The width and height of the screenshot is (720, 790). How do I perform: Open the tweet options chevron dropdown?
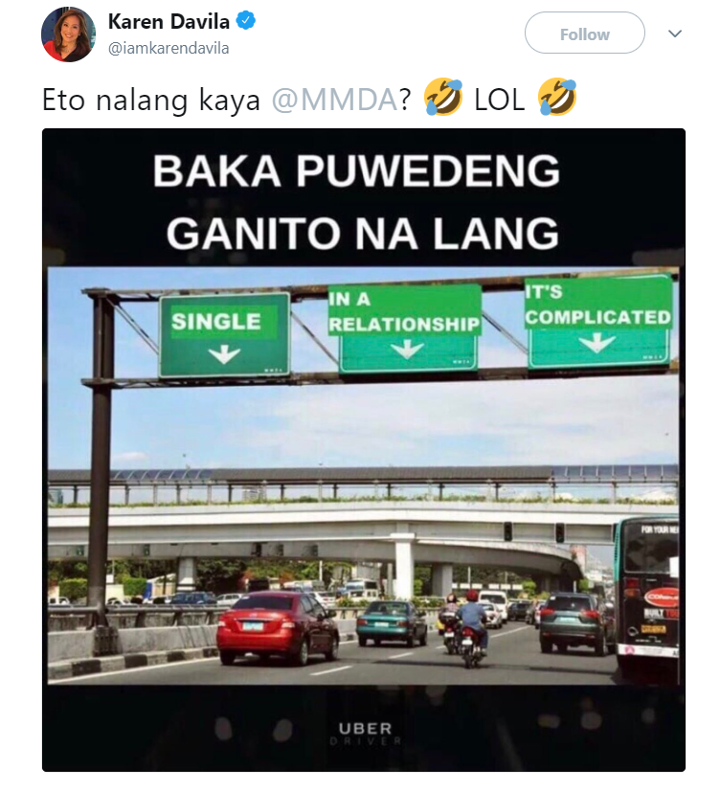[674, 34]
